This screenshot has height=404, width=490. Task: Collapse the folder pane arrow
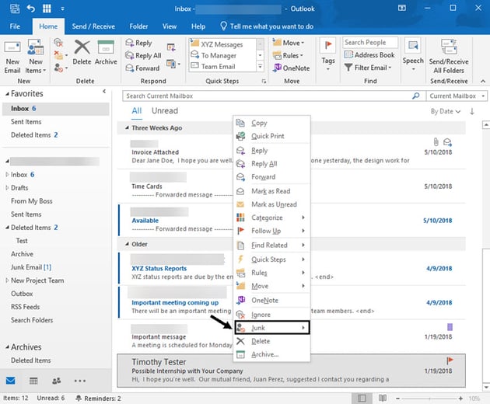click(x=104, y=91)
